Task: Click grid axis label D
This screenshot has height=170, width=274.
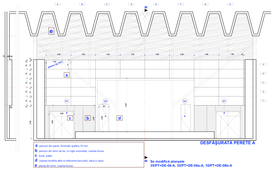Action: pyautogui.click(x=131, y=4)
